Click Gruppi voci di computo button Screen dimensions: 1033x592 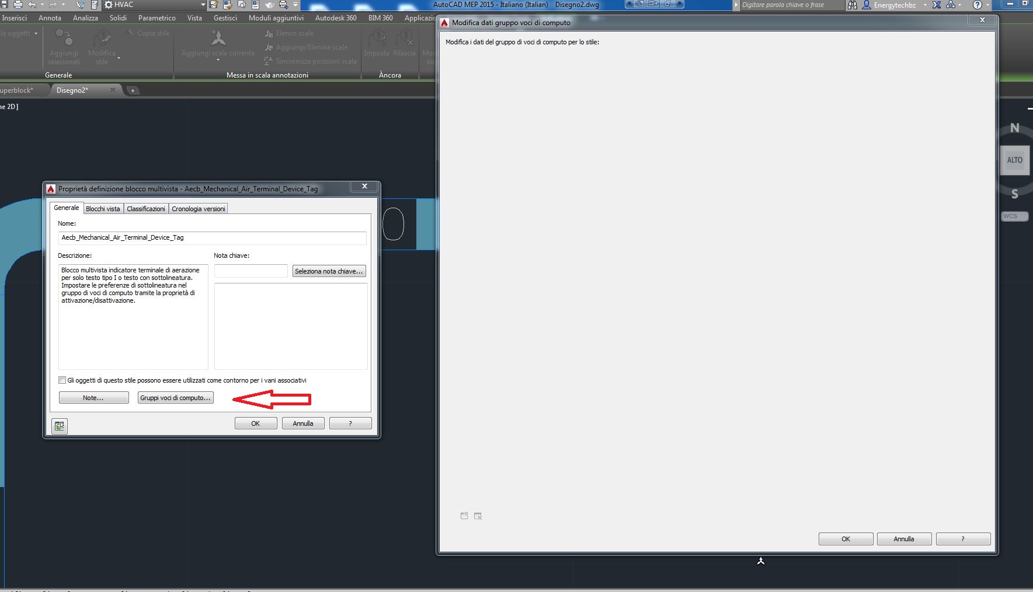coord(176,398)
